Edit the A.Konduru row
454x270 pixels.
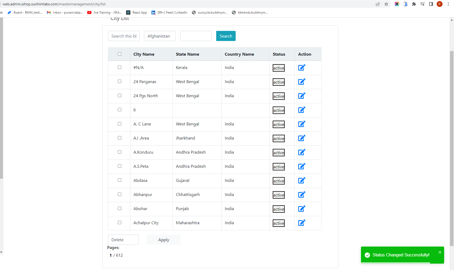(302, 152)
